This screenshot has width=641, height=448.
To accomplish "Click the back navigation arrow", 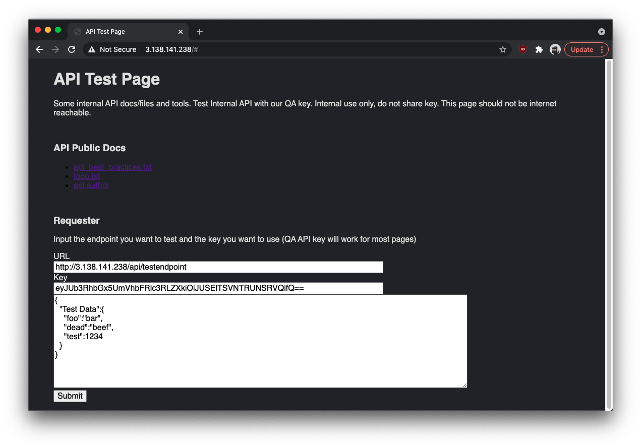I will (39, 49).
